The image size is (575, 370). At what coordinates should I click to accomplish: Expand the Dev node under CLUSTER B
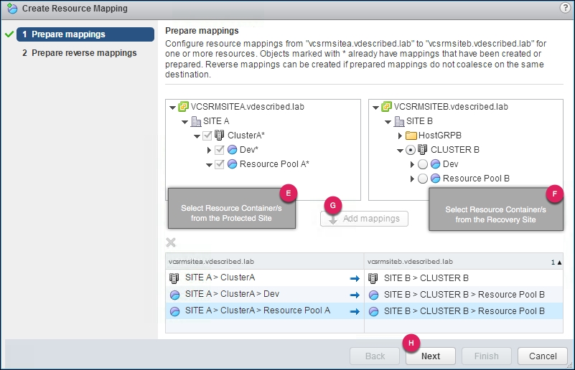pyautogui.click(x=412, y=164)
